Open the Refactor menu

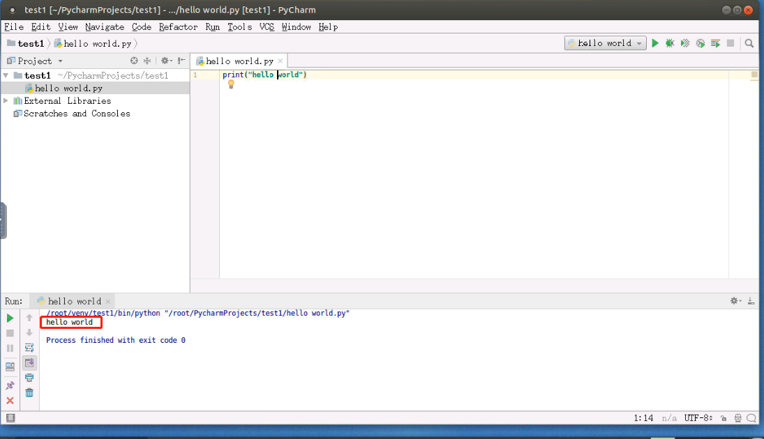point(179,26)
